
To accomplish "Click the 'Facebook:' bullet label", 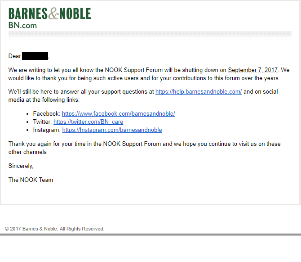I will click(x=47, y=114).
